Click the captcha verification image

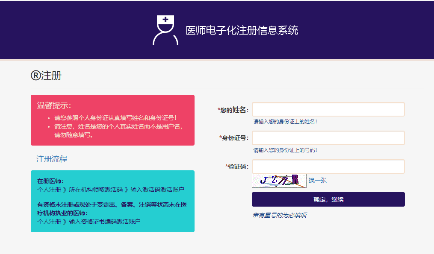click(279, 181)
